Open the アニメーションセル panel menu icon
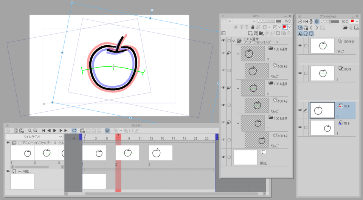This screenshot has width=363, height=200. click(299, 16)
